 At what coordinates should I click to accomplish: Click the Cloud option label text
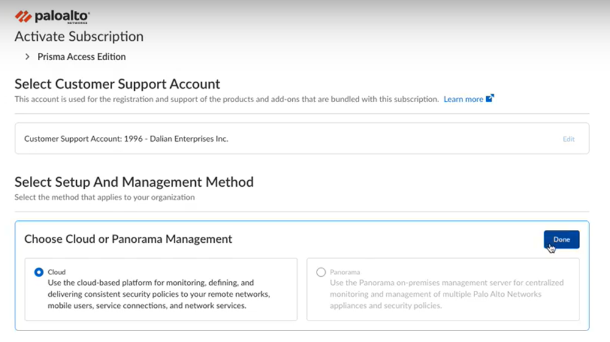click(57, 272)
